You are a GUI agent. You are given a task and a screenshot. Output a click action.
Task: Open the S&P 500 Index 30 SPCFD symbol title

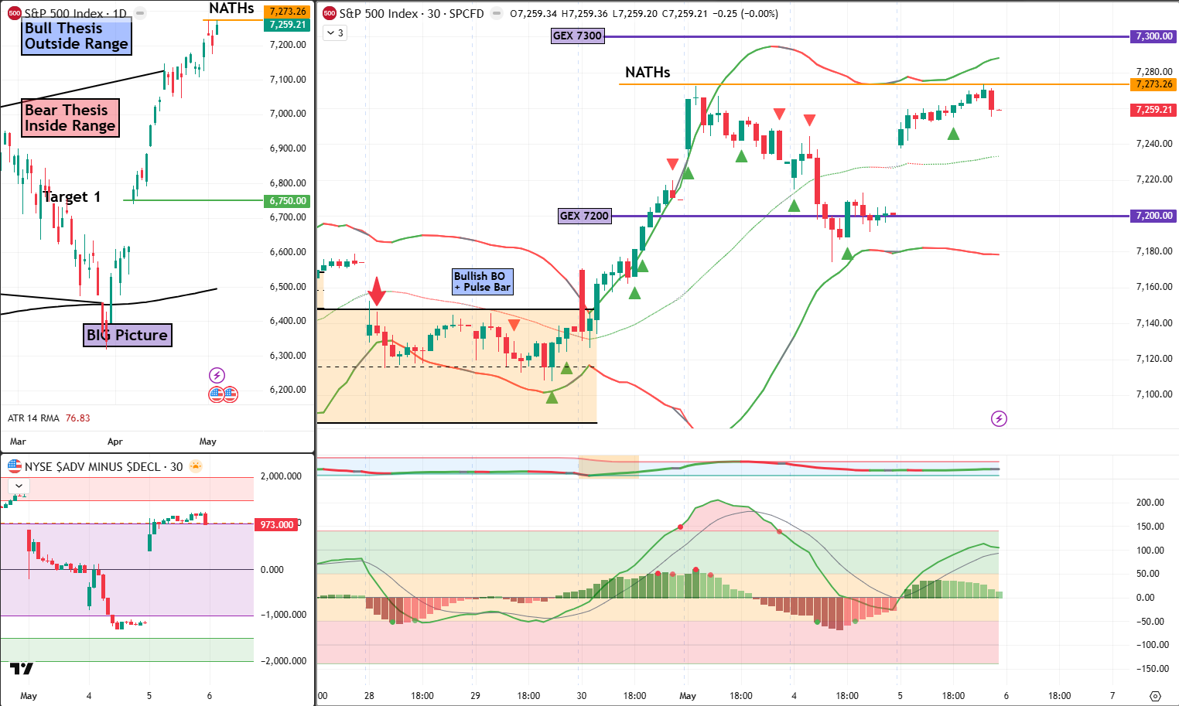pyautogui.click(x=412, y=13)
